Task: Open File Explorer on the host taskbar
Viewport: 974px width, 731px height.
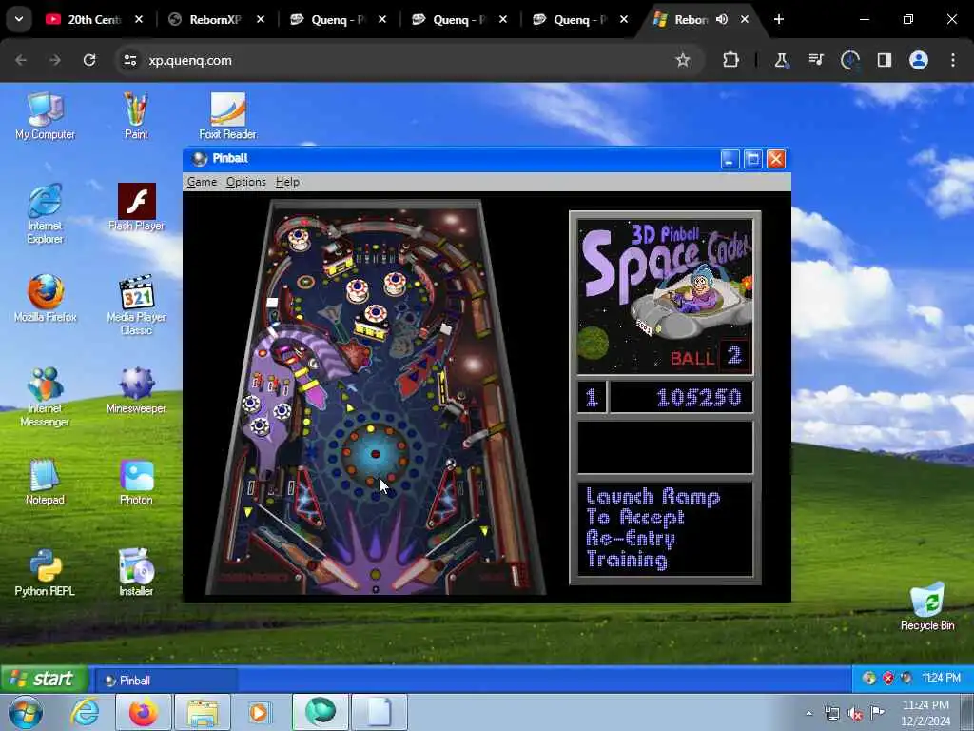Action: click(x=203, y=712)
